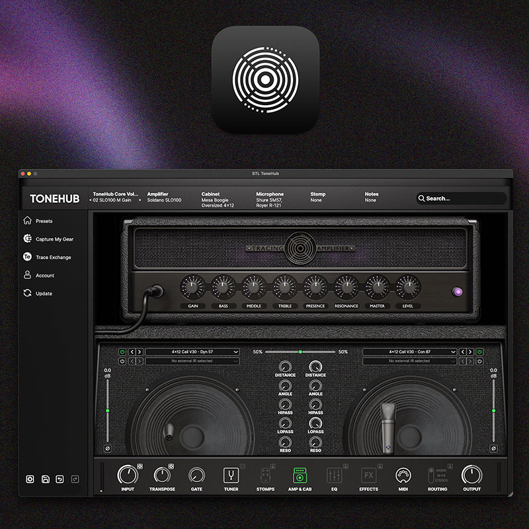
Task: Open settings gear icon at sidebar bottom
Action: [30, 479]
